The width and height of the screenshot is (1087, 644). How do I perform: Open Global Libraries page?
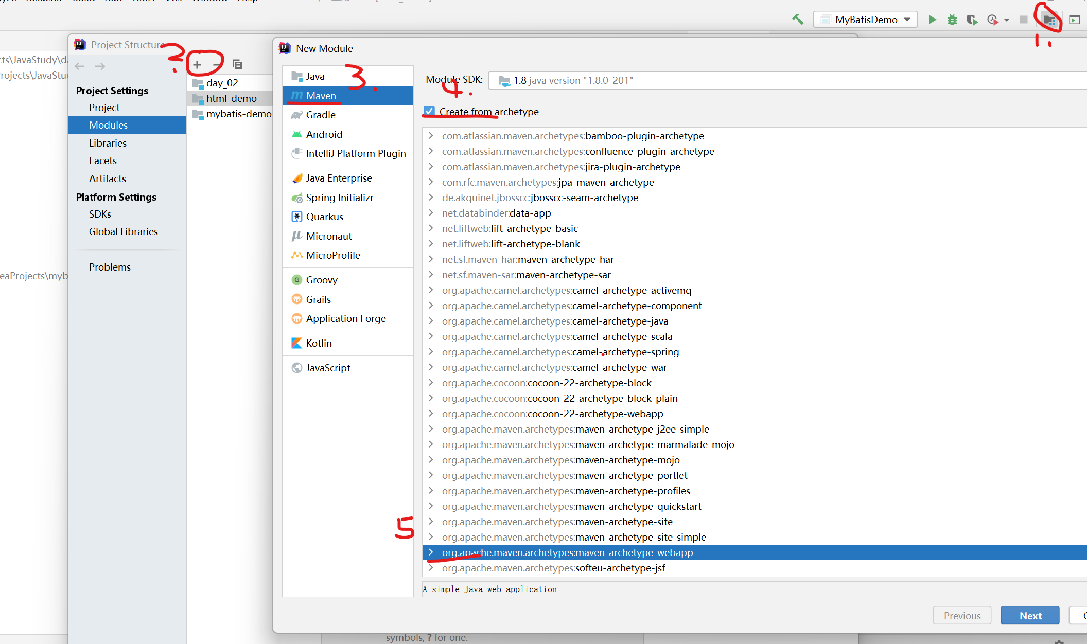127,231
